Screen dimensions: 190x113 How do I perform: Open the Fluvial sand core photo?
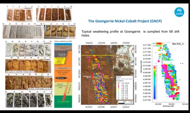click(x=23, y=32)
